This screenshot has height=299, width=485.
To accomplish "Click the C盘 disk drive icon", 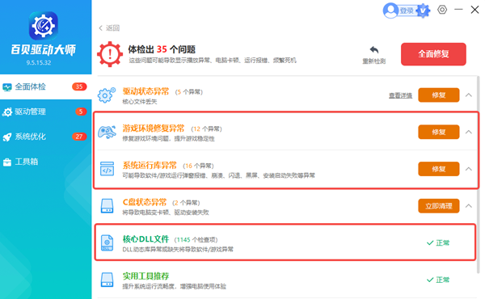I will [107, 206].
